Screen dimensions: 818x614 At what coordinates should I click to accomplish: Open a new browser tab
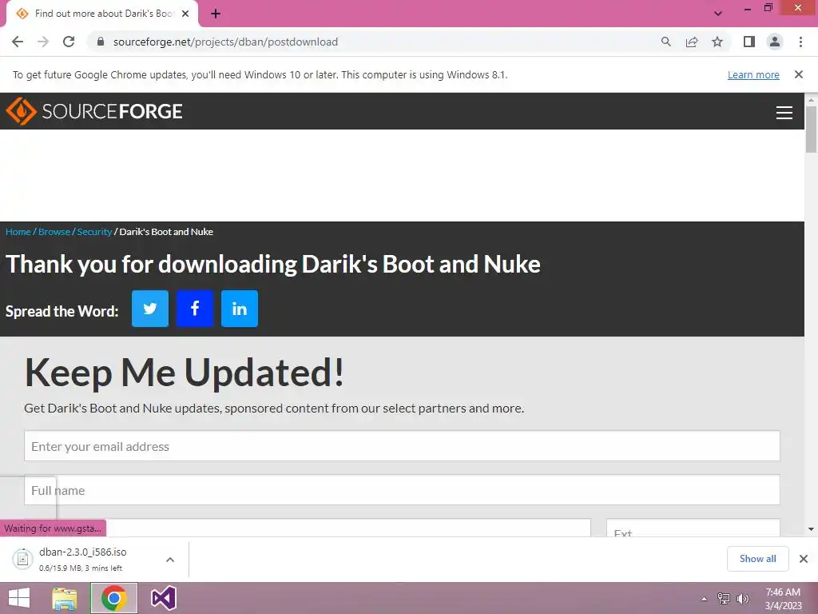pyautogui.click(x=216, y=14)
